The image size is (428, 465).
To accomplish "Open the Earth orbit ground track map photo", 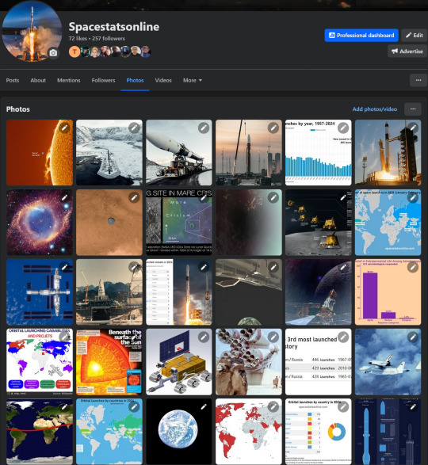I will point(40,432).
